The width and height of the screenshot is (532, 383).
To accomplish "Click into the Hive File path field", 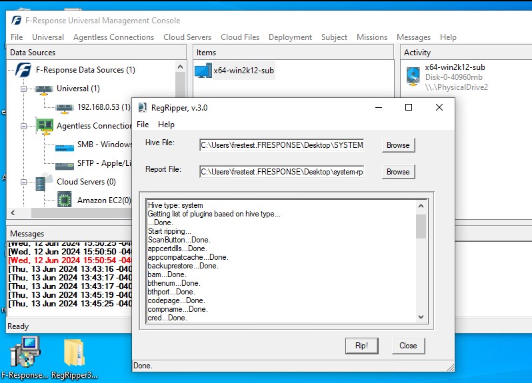I will point(282,145).
